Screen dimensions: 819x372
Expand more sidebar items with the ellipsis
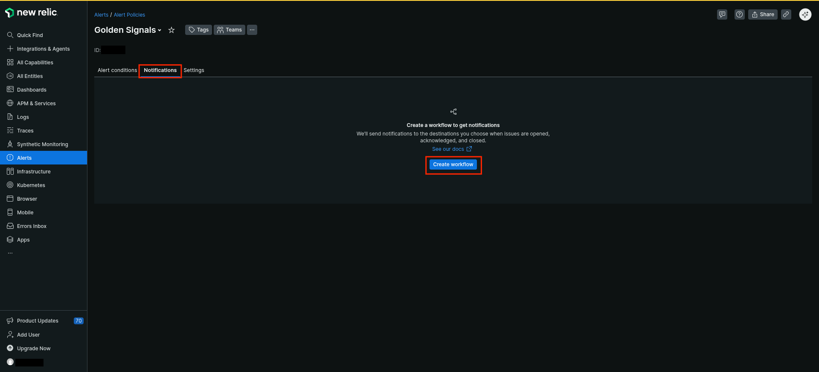point(10,253)
